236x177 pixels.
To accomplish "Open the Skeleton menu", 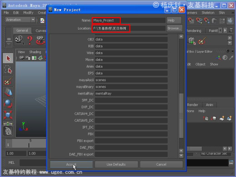I will click(208, 13).
